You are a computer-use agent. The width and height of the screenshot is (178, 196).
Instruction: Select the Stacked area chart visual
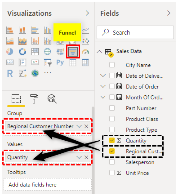22,41
